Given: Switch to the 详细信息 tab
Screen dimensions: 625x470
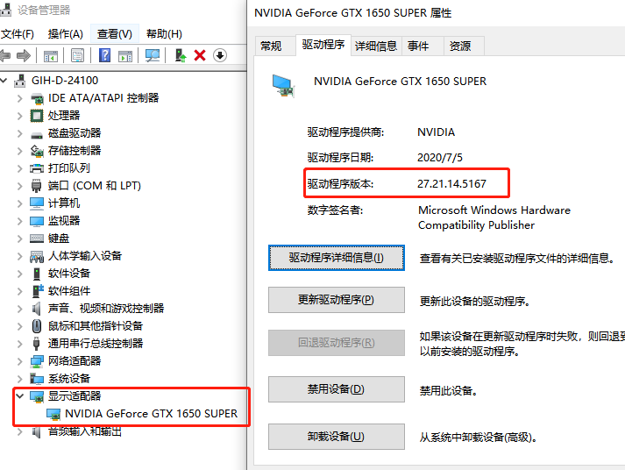Looking at the screenshot, I should click(376, 46).
